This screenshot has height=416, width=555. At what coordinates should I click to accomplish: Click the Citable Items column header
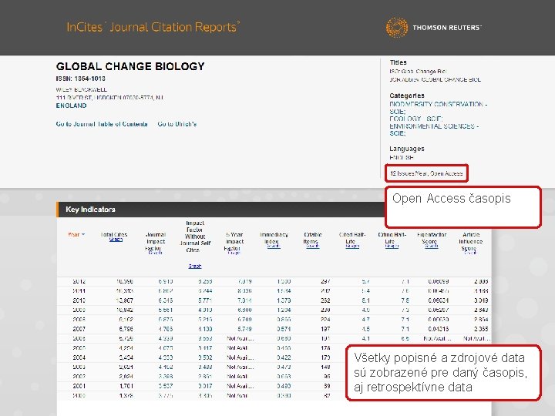pos(313,238)
